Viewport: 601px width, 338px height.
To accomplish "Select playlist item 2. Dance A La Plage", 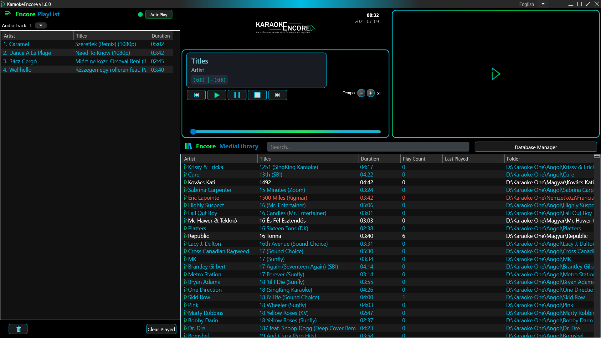I will (87, 53).
